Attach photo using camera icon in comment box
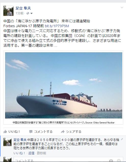The height and width of the screenshot is (162, 126). [x=111, y=161]
